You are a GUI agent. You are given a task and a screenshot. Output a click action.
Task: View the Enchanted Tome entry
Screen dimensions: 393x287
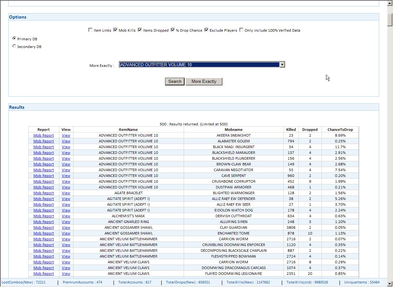click(x=66, y=233)
